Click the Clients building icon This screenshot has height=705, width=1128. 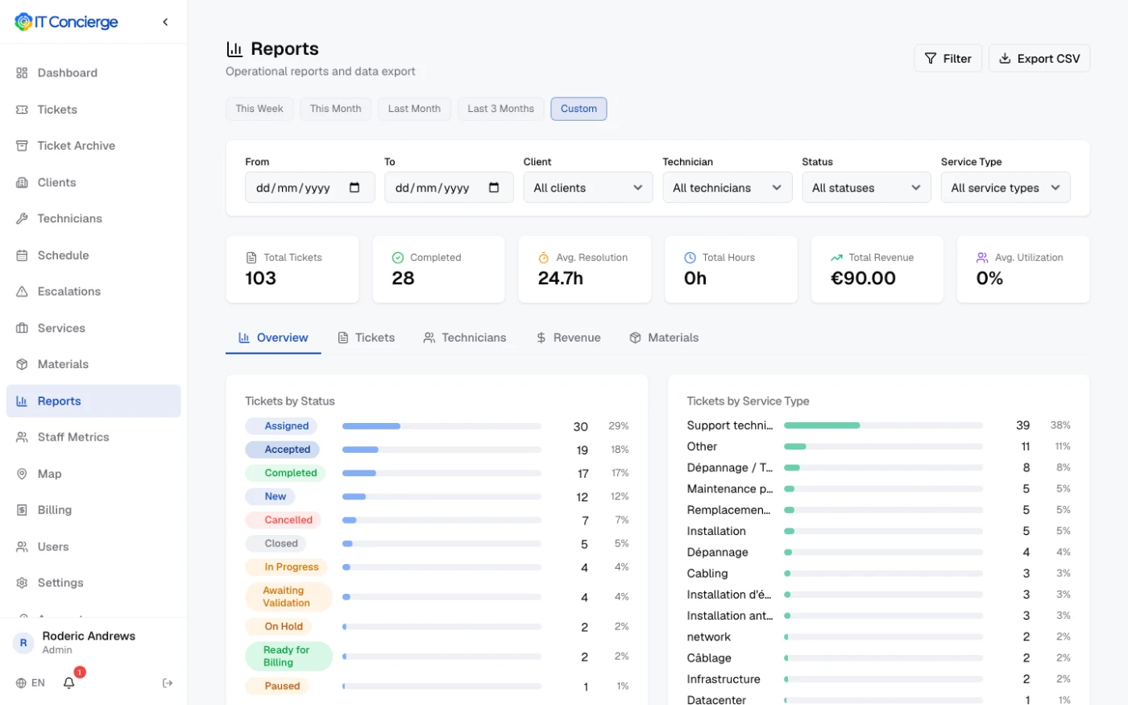click(x=22, y=182)
